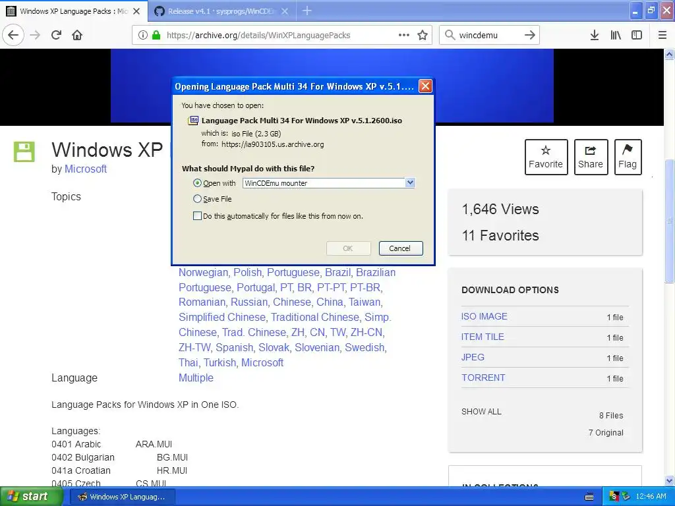The image size is (675, 506).
Task: Switch to Release v4.1 sysprogs/WinCDEmu tab
Action: coord(221,11)
